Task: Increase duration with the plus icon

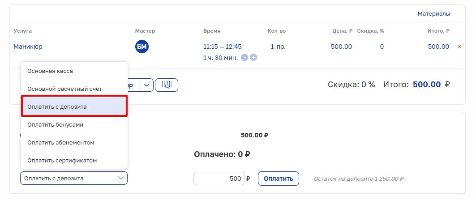Action: [253, 57]
